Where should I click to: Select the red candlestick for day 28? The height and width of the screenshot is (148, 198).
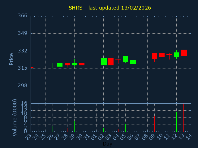(x=67, y=64)
